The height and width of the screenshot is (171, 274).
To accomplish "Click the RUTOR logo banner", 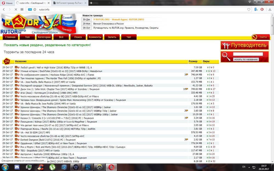I will (39, 24).
